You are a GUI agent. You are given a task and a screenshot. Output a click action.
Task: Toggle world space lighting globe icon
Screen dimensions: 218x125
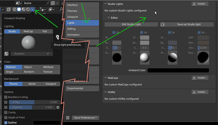pos(6,54)
